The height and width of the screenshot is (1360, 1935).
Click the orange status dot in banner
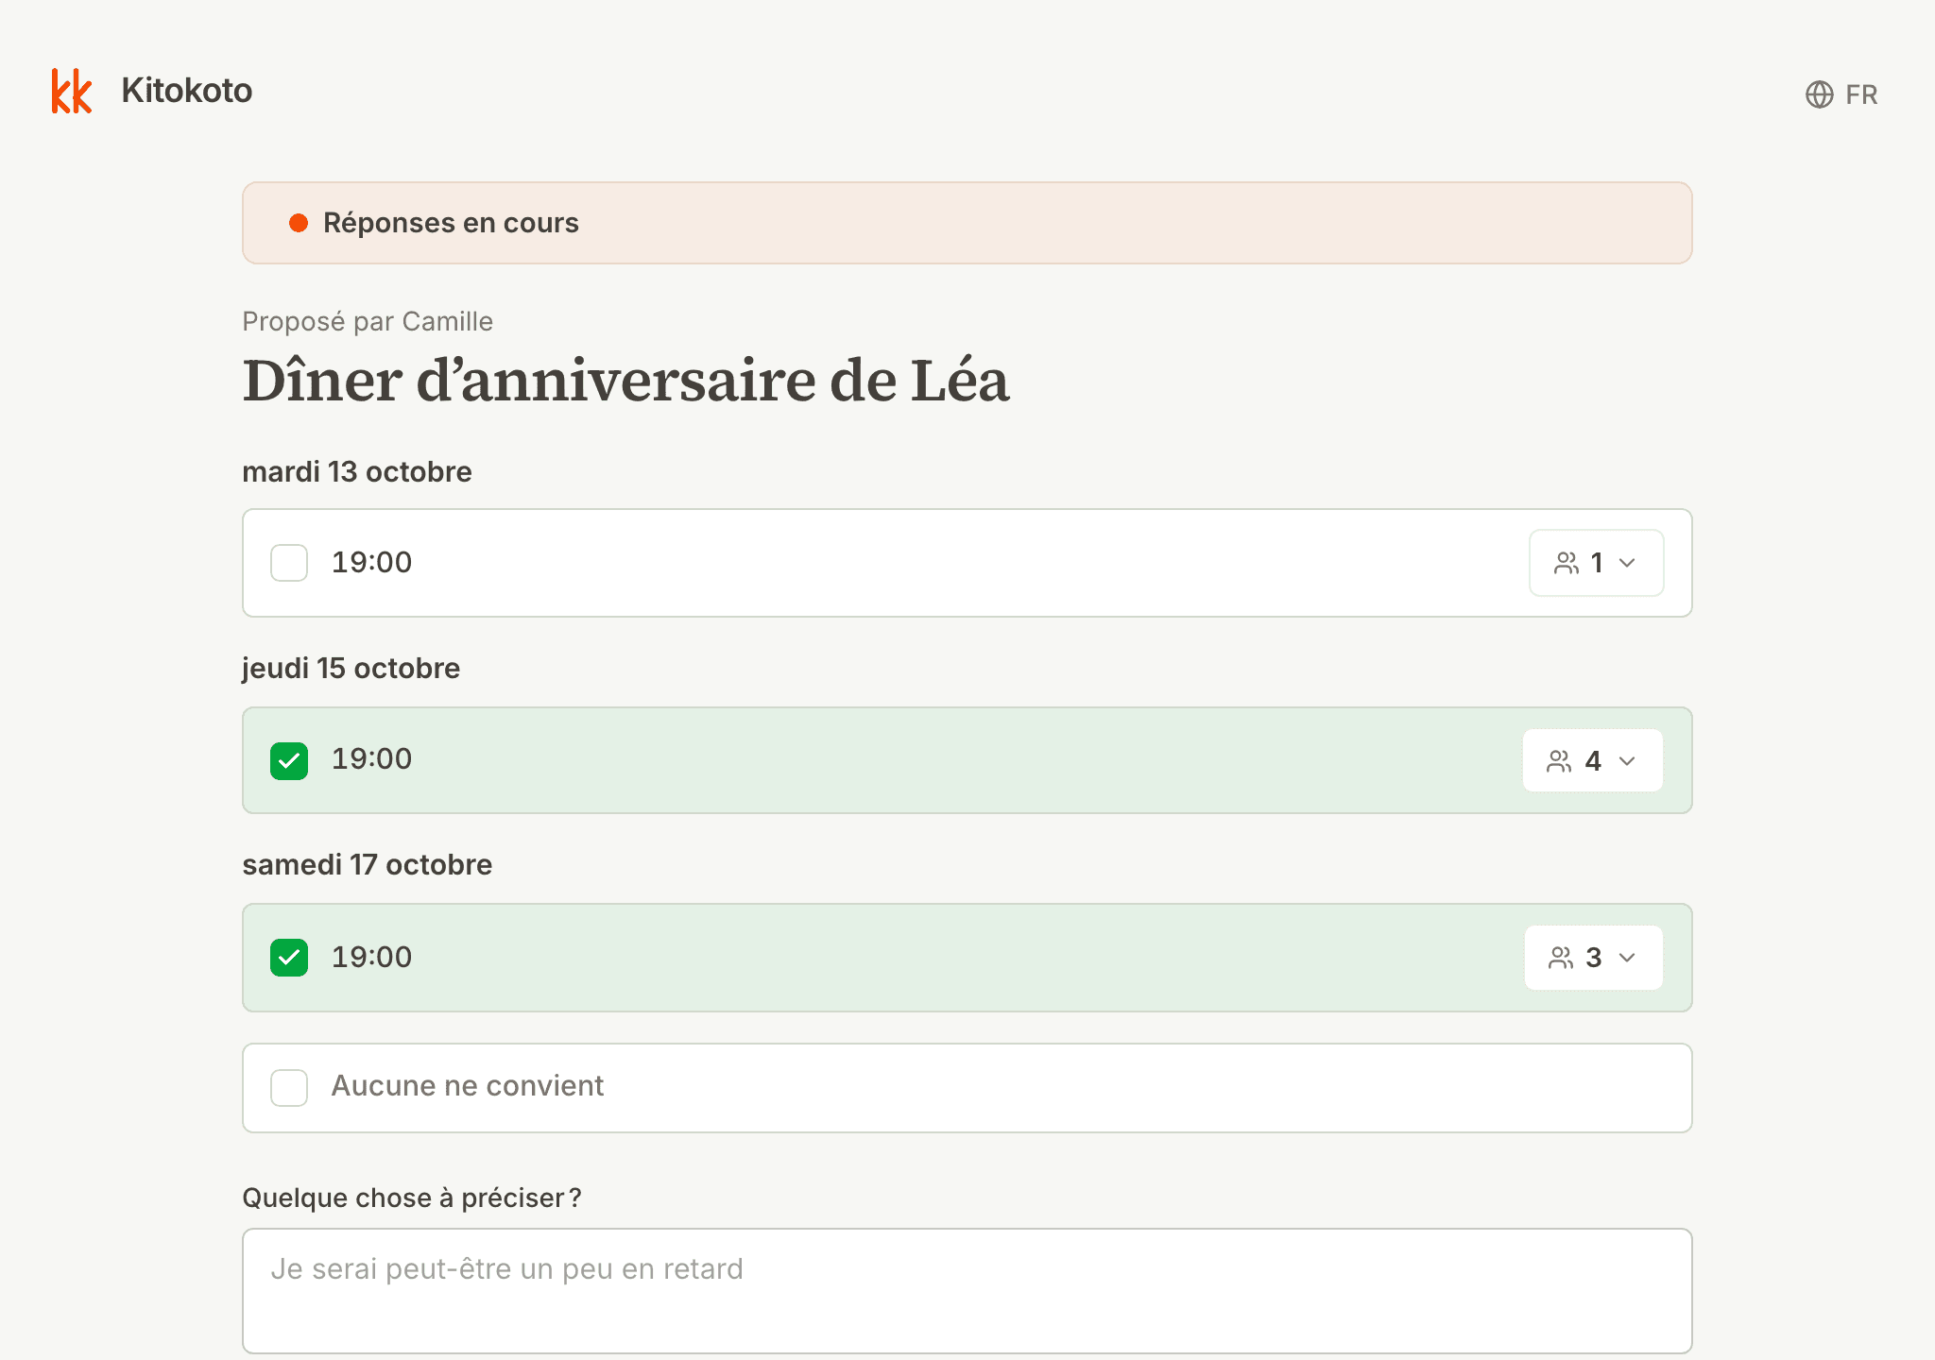point(299,223)
